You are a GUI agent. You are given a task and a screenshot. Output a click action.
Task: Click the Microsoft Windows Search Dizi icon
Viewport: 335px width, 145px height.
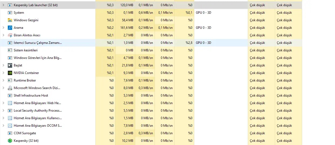coord(10,88)
